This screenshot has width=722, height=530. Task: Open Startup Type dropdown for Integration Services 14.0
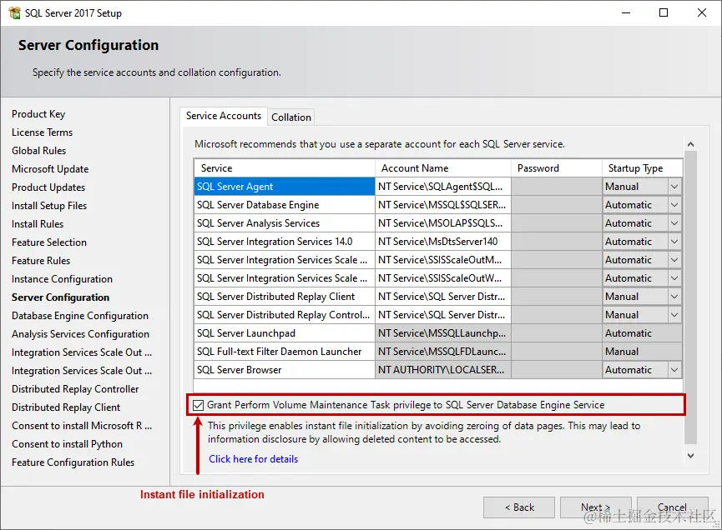point(674,242)
